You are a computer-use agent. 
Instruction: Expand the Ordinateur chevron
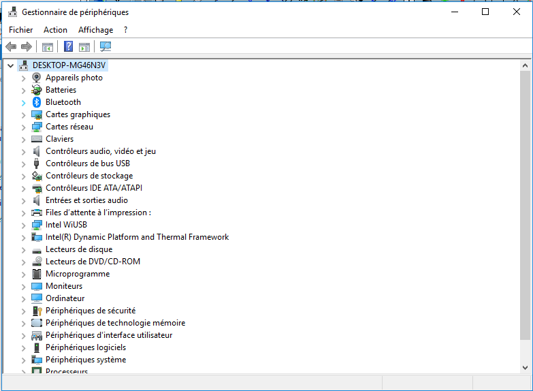23,299
